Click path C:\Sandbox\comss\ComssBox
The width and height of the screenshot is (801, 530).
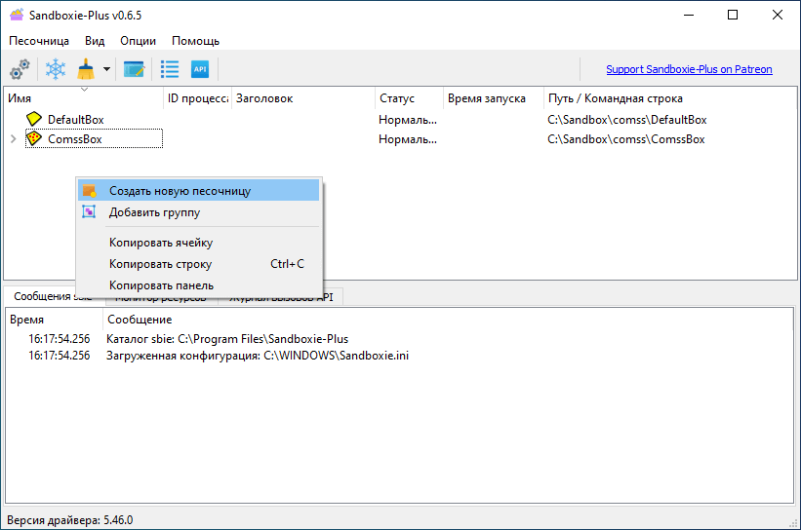pos(625,138)
